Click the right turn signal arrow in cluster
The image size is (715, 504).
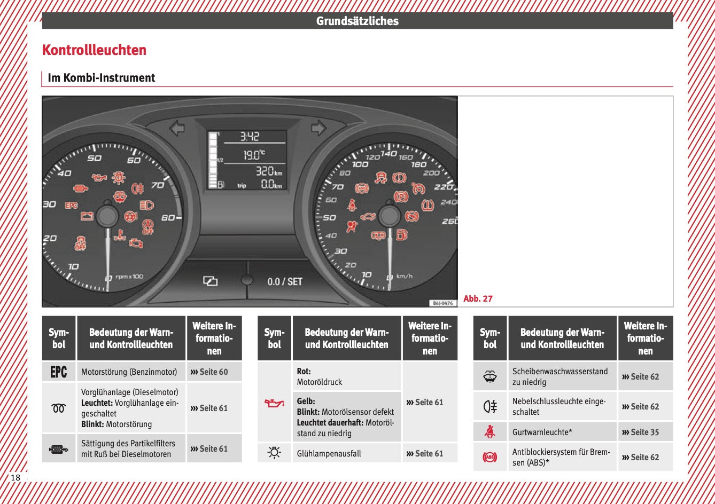pos(318,128)
